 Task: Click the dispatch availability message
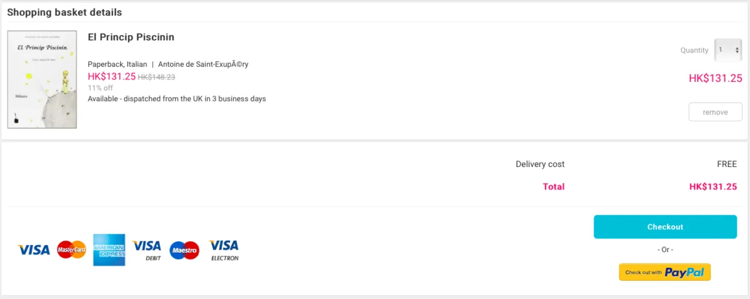[177, 99]
